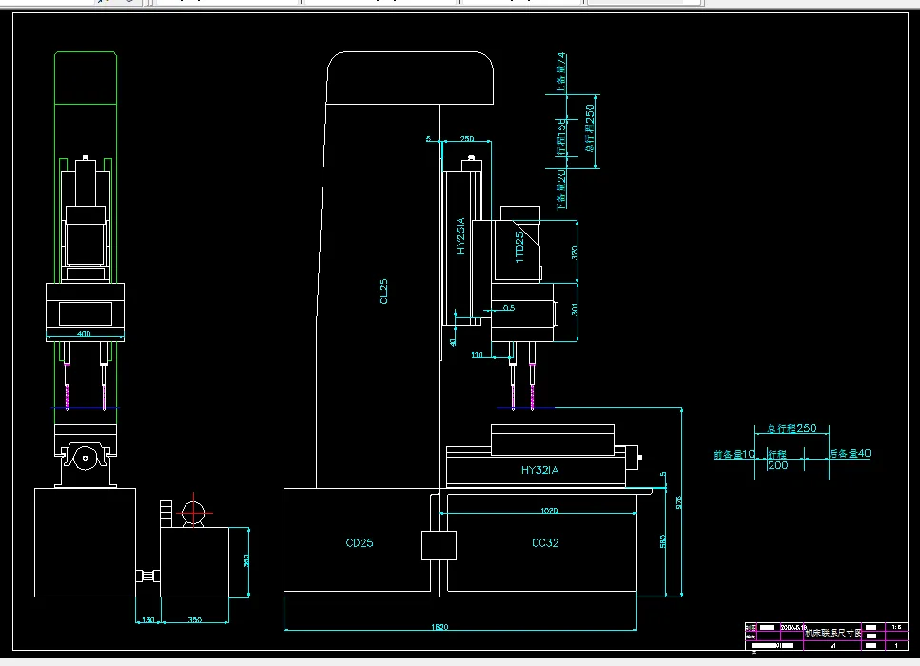Select the 925 height dimension text
Image resolution: width=920 pixels, height=666 pixels.
pos(679,502)
